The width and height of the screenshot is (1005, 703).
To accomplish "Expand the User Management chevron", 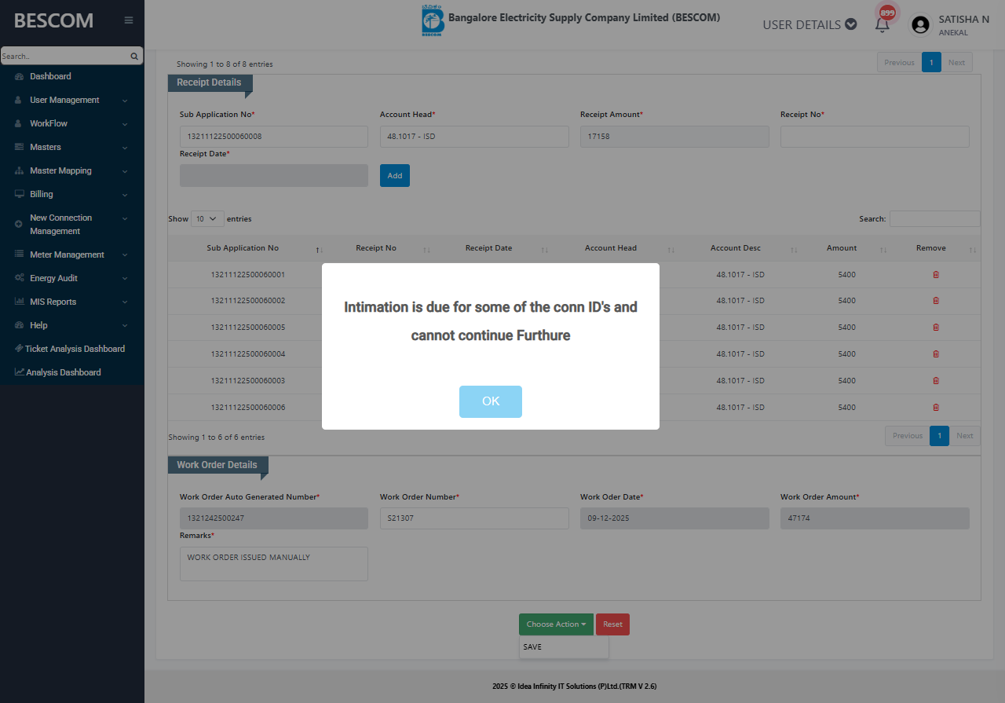I will [125, 101].
